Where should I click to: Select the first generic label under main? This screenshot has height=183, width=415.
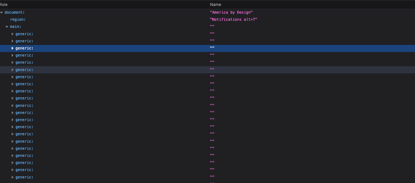[24, 34]
